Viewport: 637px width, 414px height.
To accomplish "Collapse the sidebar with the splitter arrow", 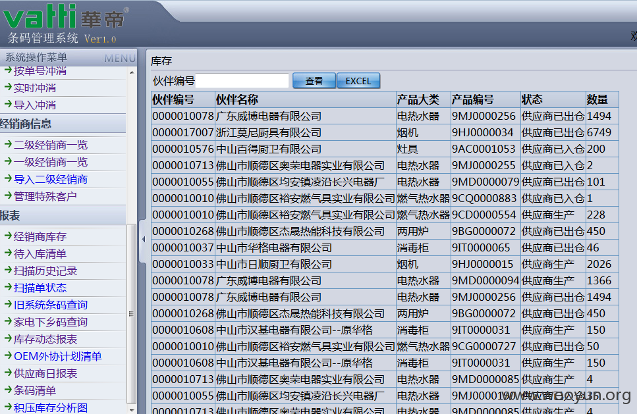I will click(x=143, y=240).
